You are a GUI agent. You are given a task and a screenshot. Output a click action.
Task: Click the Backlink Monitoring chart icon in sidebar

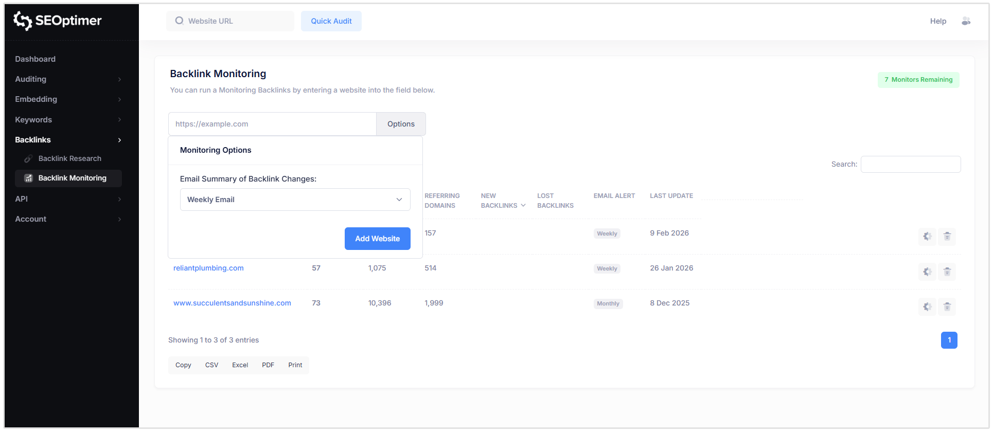(x=28, y=178)
